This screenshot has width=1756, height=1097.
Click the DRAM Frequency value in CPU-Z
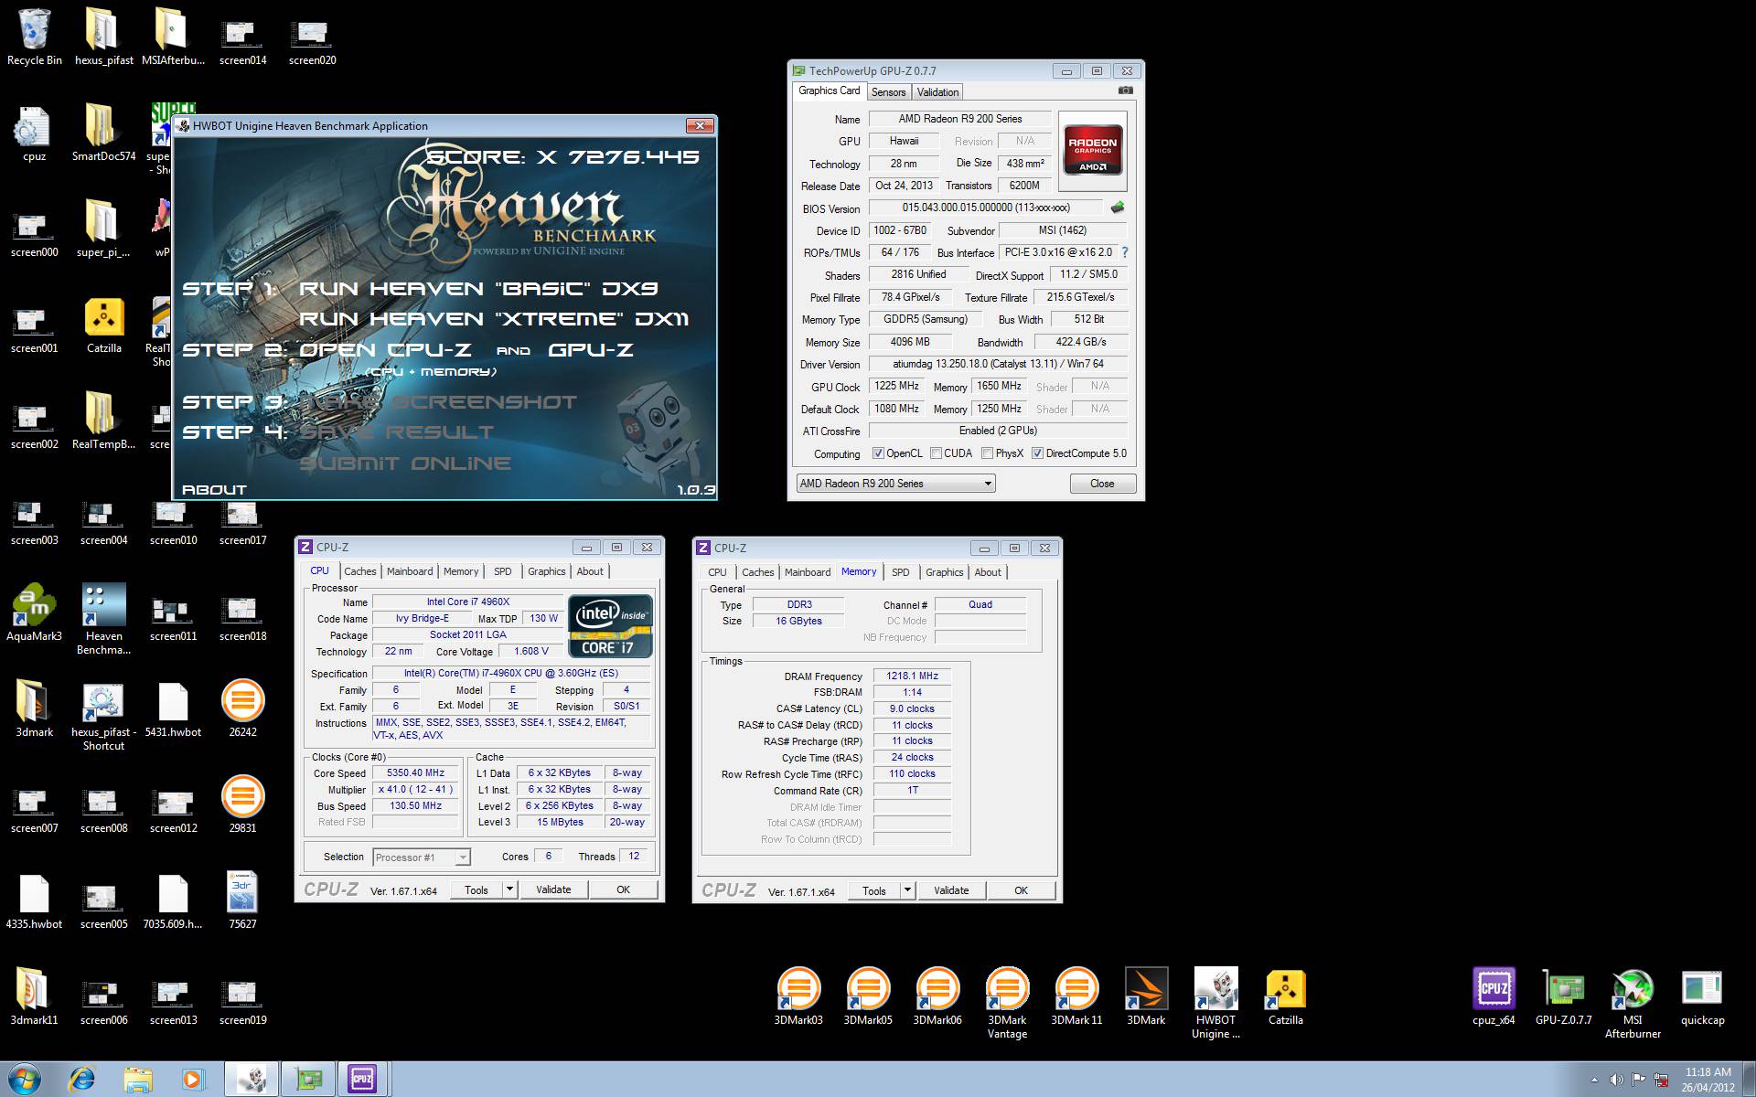[912, 676]
